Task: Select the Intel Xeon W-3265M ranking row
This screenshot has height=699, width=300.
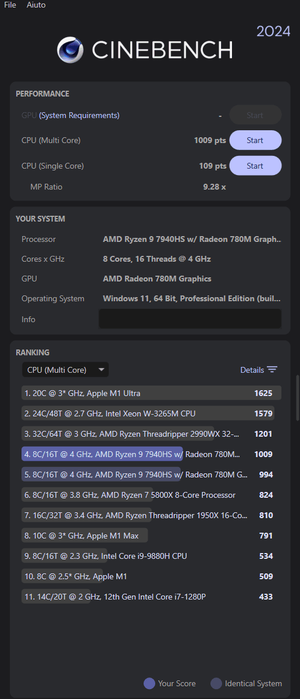Action: tap(151, 413)
